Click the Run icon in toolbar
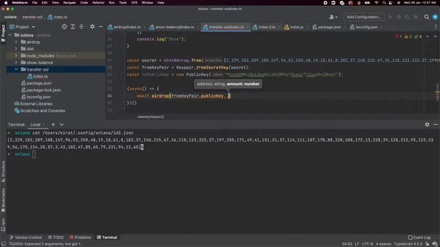This screenshot has width=440, height=247. [390, 17]
